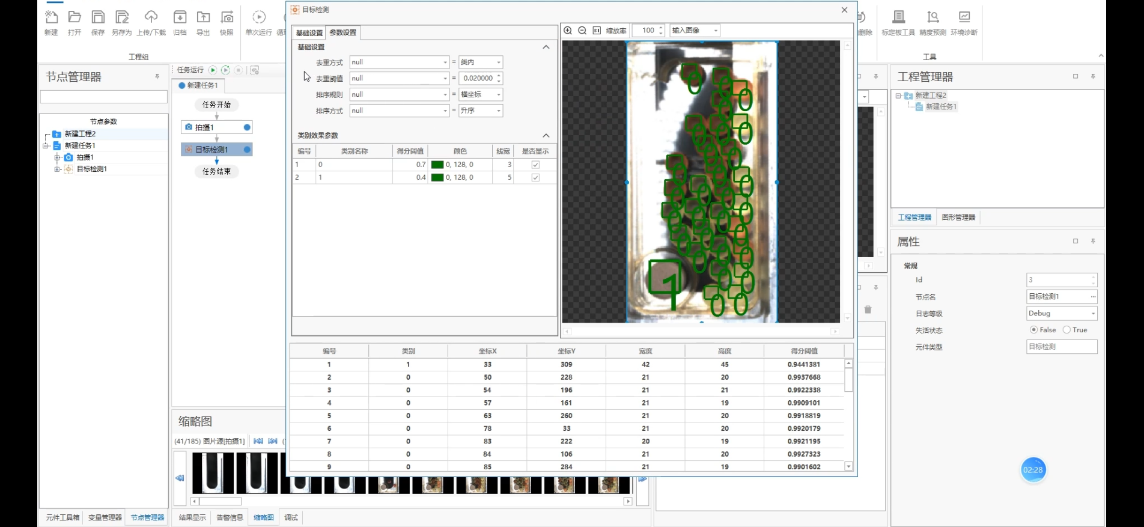Open the 环境诊断 environment diagnosis tool
1144x527 pixels.
(x=964, y=17)
